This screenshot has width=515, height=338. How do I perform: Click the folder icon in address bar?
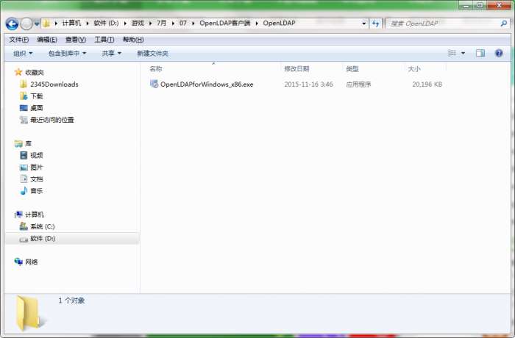[x=46, y=24]
